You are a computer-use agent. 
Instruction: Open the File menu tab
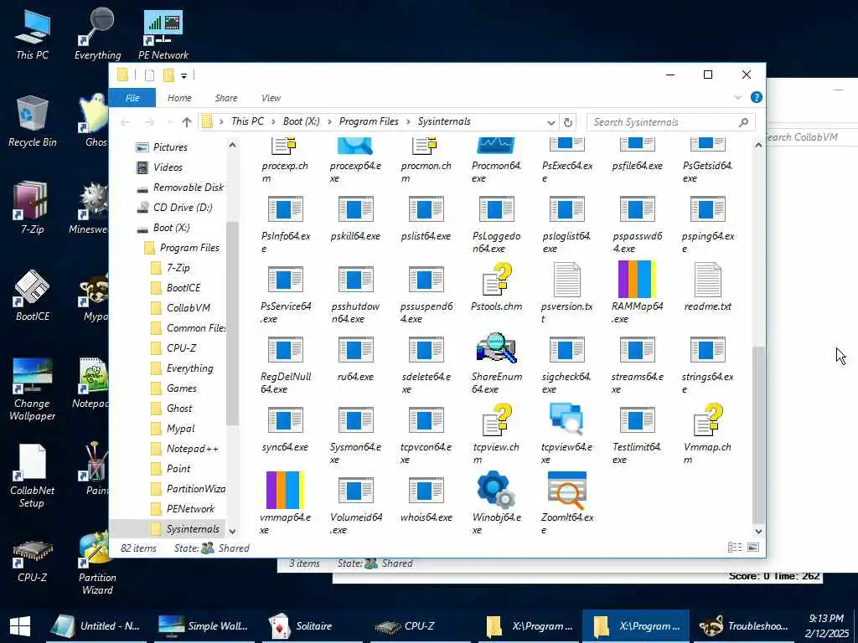point(132,98)
